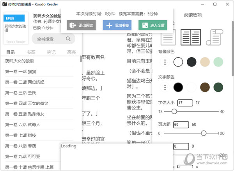Select single-page reading mode icon

pos(168,37)
